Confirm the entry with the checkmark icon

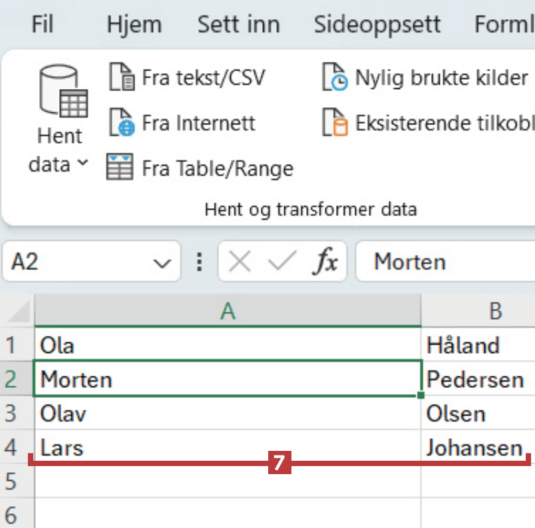click(x=282, y=262)
